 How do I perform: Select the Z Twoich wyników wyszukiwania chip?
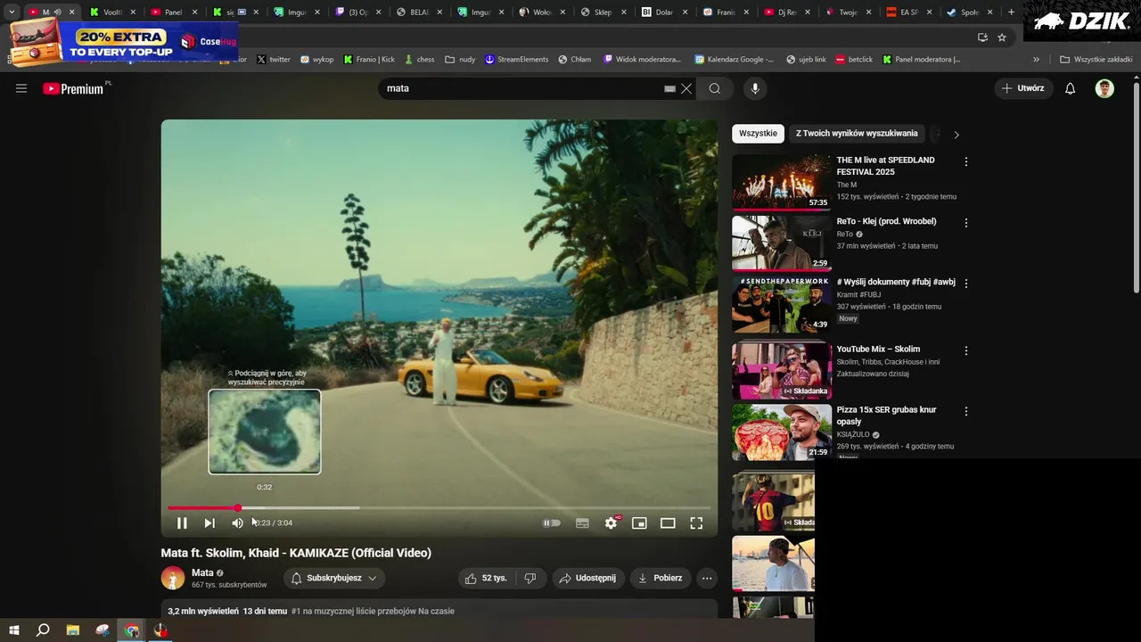click(857, 134)
